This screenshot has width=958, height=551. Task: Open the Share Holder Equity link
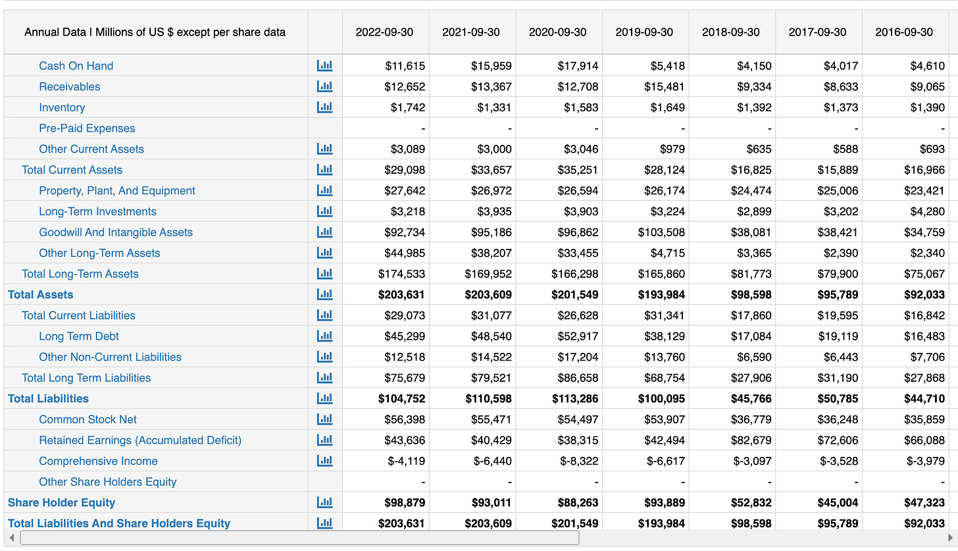pos(61,503)
